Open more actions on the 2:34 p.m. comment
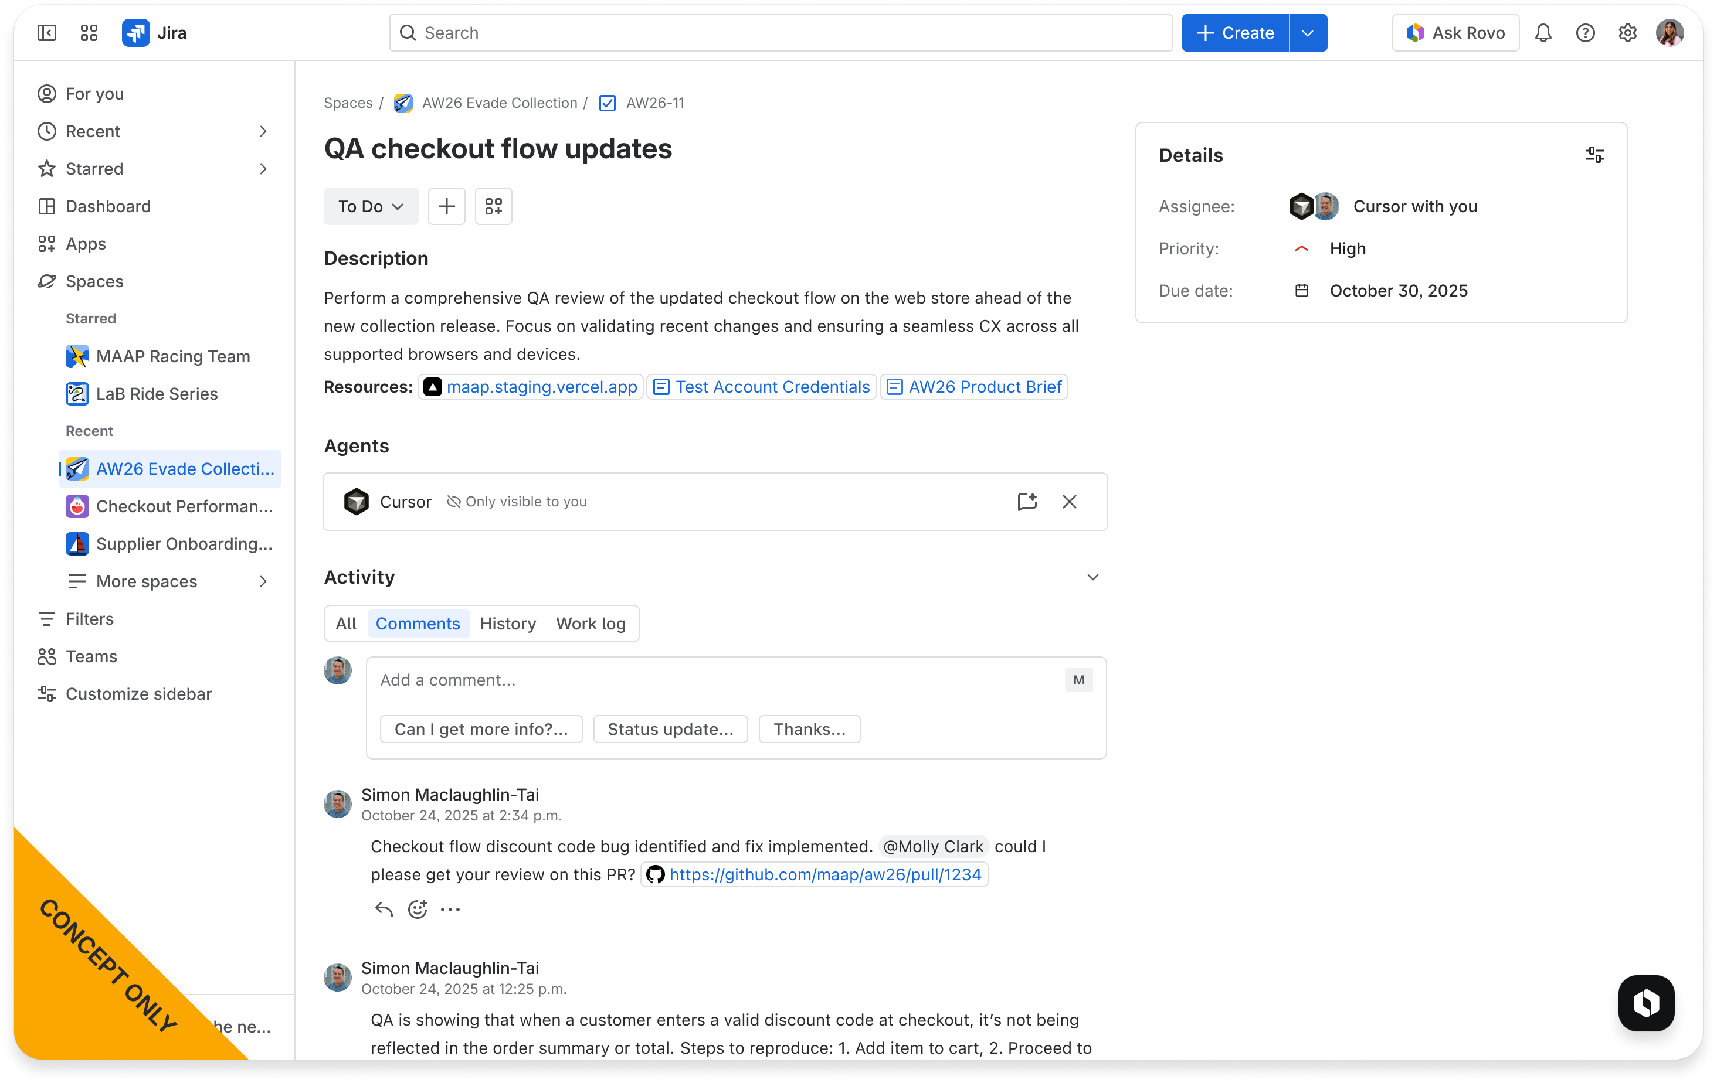 [x=450, y=909]
